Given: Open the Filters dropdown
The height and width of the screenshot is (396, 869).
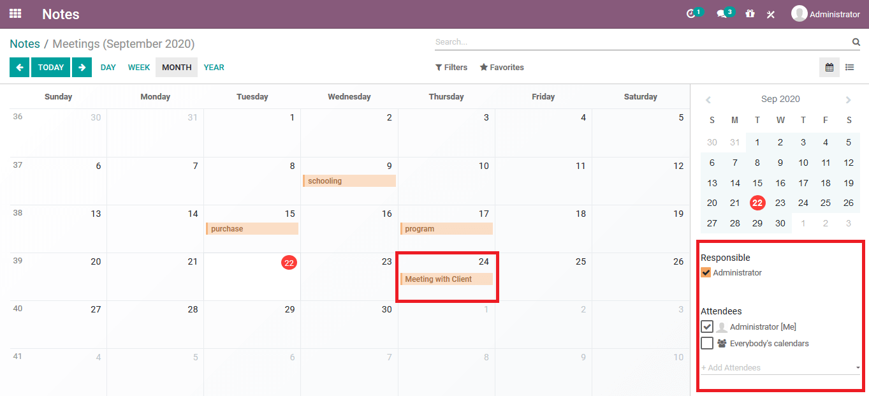Looking at the screenshot, I should point(451,67).
